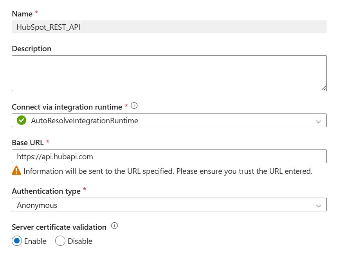Click info icon beside Connect via integration runtime
Viewport: 355px width, 254px height.
coord(134,106)
